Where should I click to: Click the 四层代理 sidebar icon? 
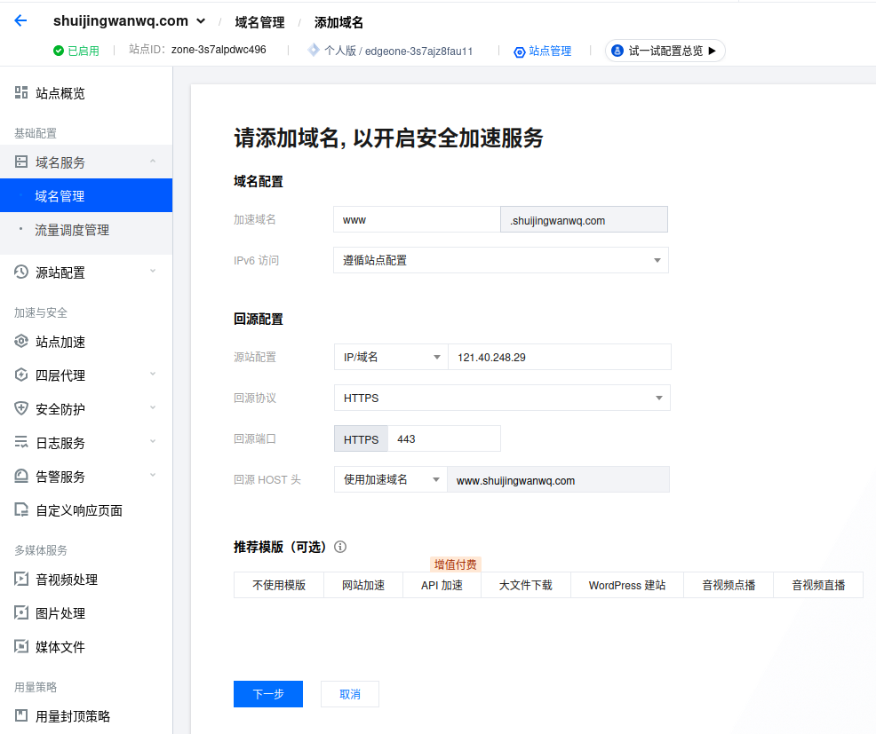(x=21, y=375)
